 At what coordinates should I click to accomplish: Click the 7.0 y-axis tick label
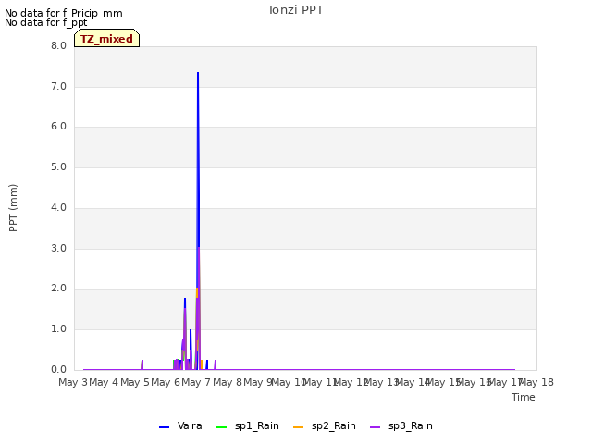(x=58, y=86)
